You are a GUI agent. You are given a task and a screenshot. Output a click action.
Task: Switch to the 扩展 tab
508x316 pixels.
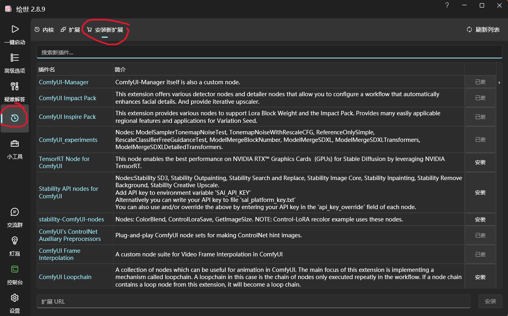pos(70,30)
